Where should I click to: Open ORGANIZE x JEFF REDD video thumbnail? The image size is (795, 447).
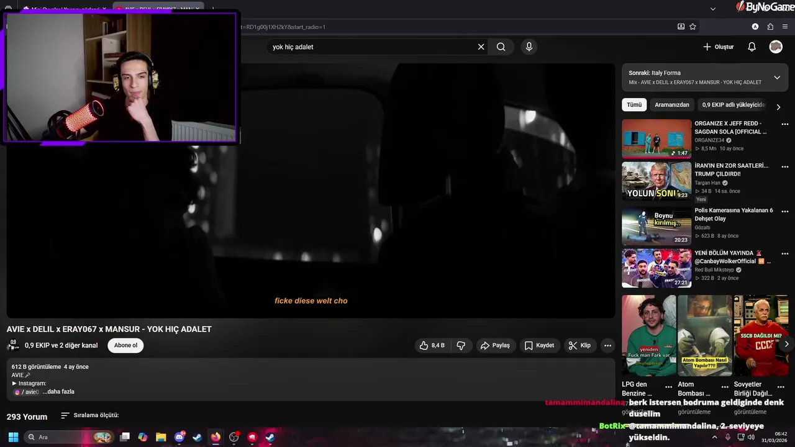[656, 139]
